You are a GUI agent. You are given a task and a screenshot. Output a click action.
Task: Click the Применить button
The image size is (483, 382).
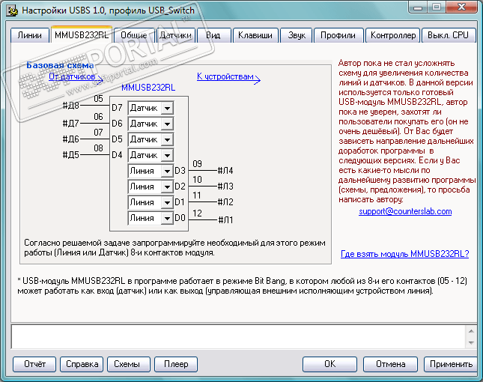[x=451, y=364]
